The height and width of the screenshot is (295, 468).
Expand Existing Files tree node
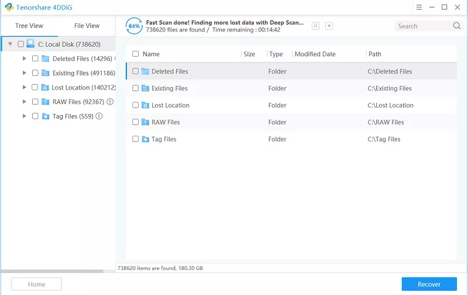tap(25, 72)
